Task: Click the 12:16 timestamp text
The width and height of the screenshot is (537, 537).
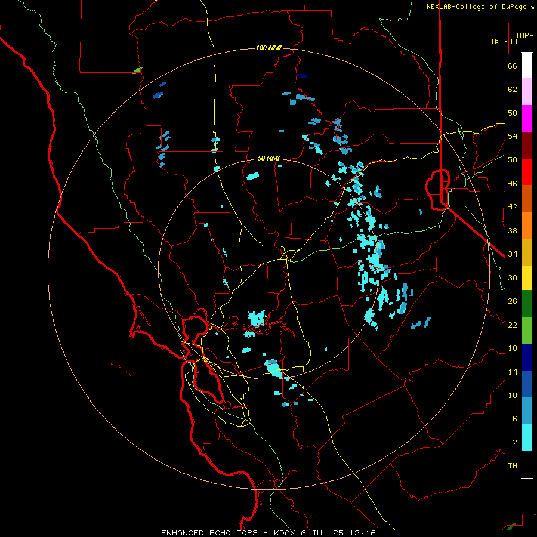Action: (363, 533)
